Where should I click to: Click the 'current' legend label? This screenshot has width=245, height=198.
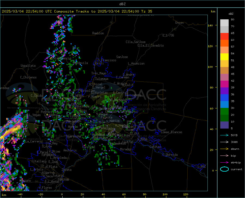point(237,169)
